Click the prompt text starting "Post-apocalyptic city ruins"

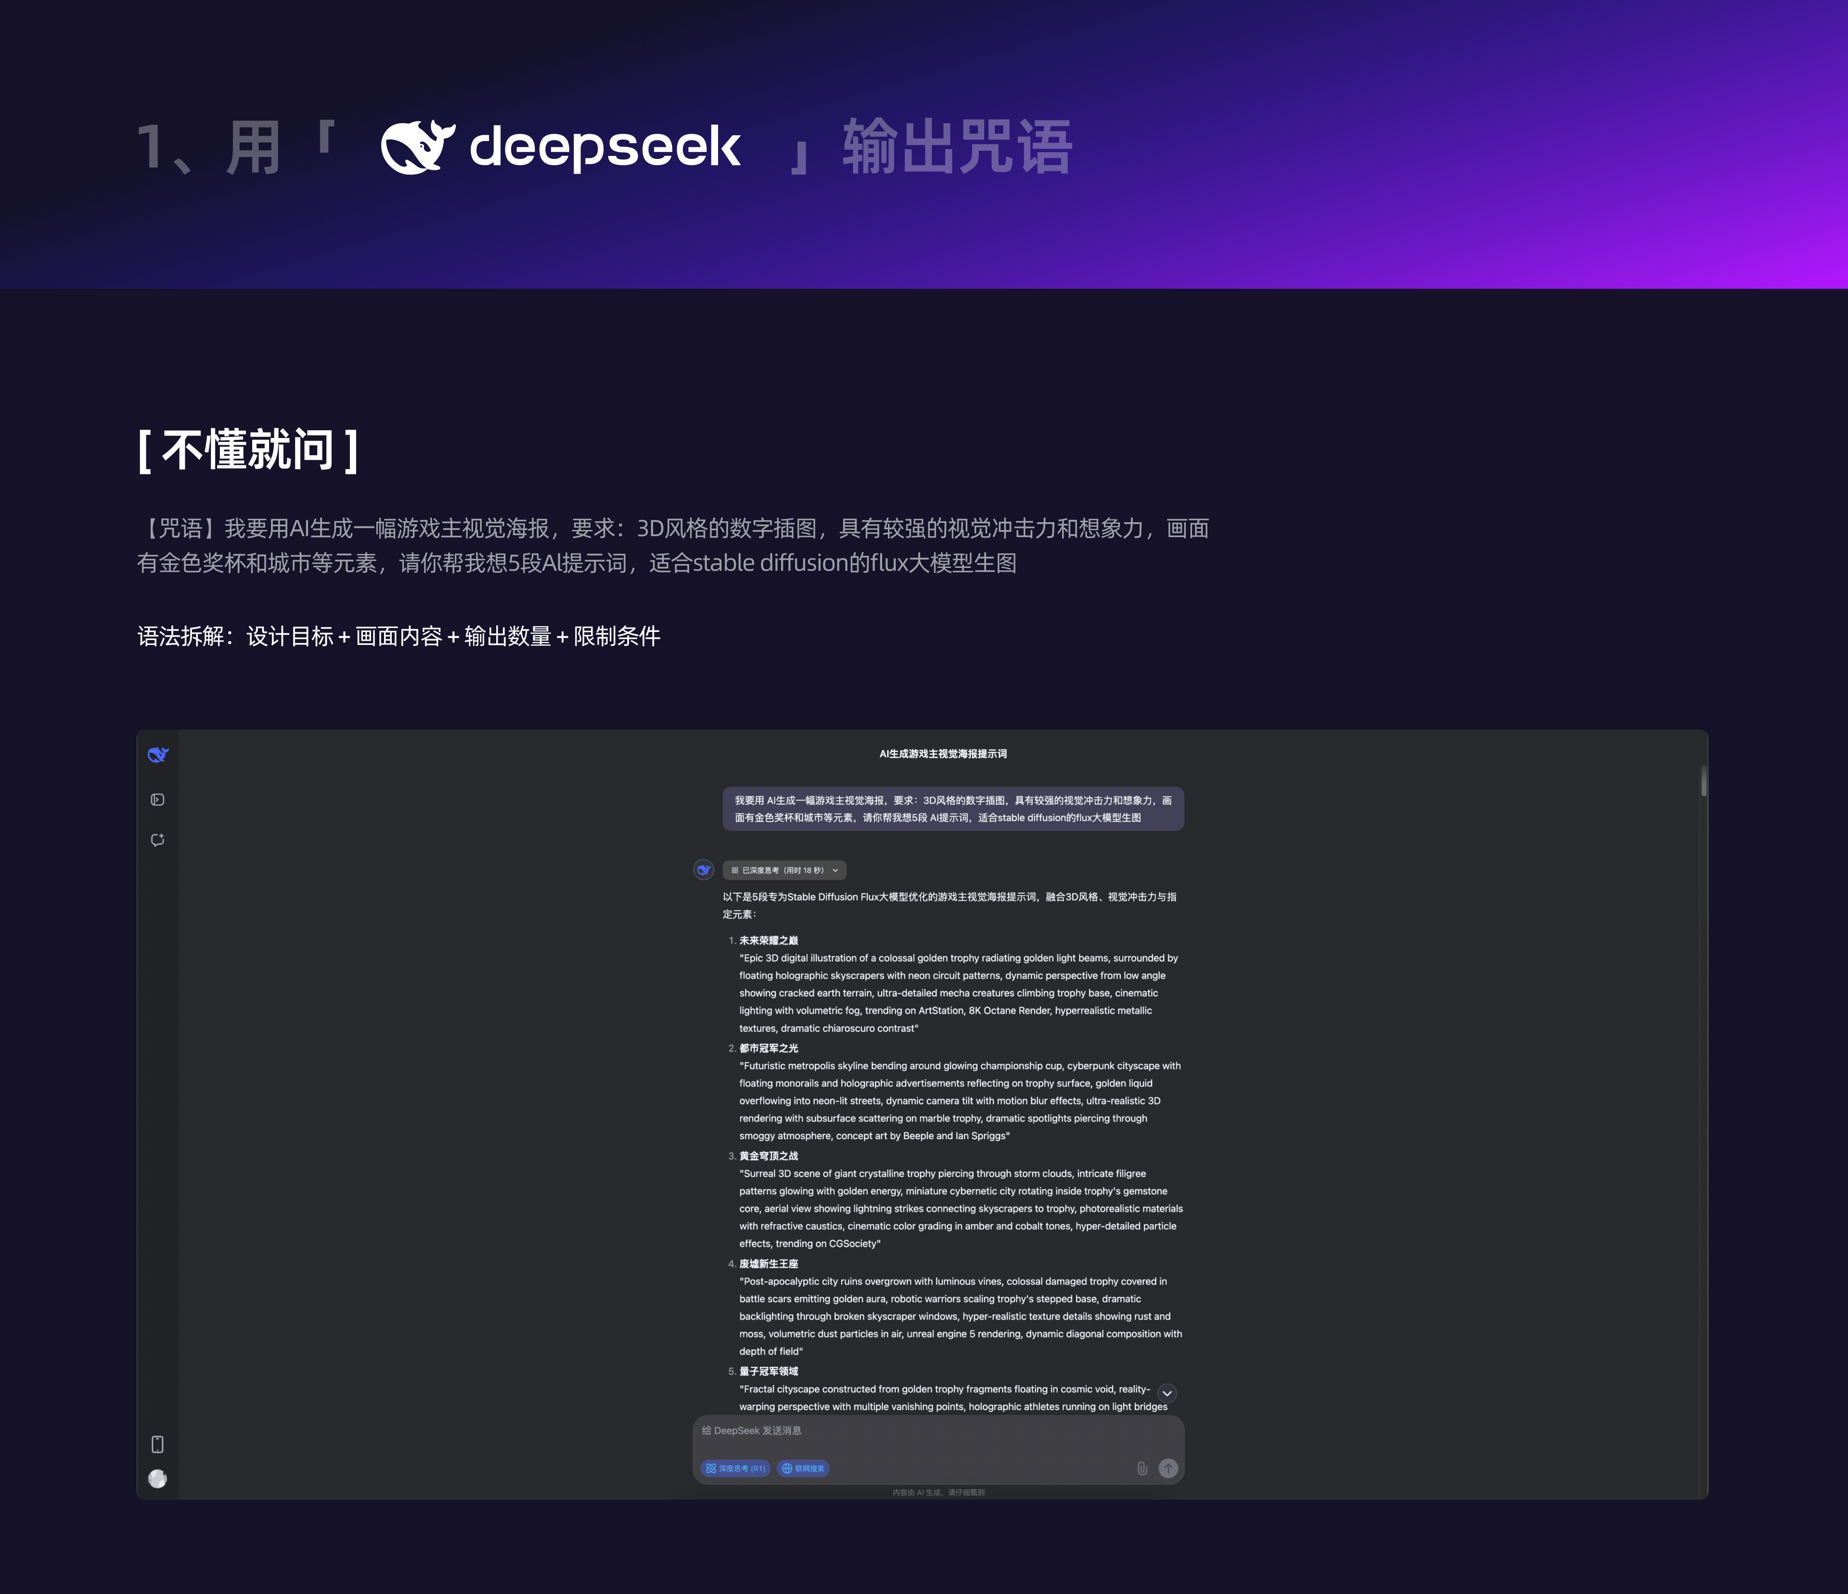[x=961, y=1317]
